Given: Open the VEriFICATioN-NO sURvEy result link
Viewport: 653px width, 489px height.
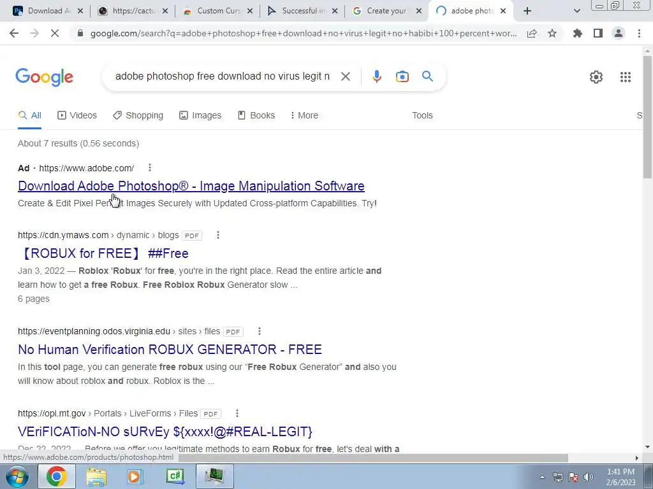Looking at the screenshot, I should (165, 432).
